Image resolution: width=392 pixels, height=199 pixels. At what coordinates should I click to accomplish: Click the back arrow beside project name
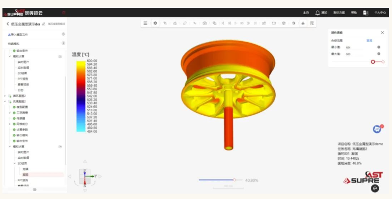[7, 24]
